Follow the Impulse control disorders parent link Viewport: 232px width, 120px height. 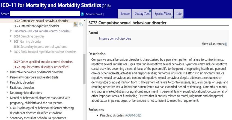[115, 39]
